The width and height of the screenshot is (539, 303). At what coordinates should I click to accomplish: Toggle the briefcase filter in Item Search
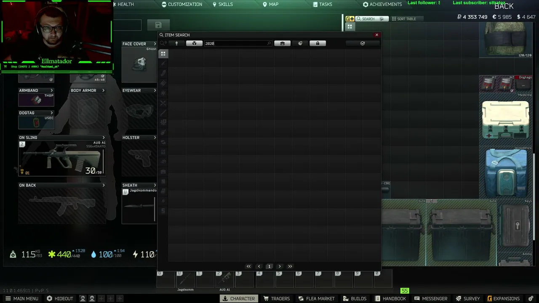tap(282, 43)
